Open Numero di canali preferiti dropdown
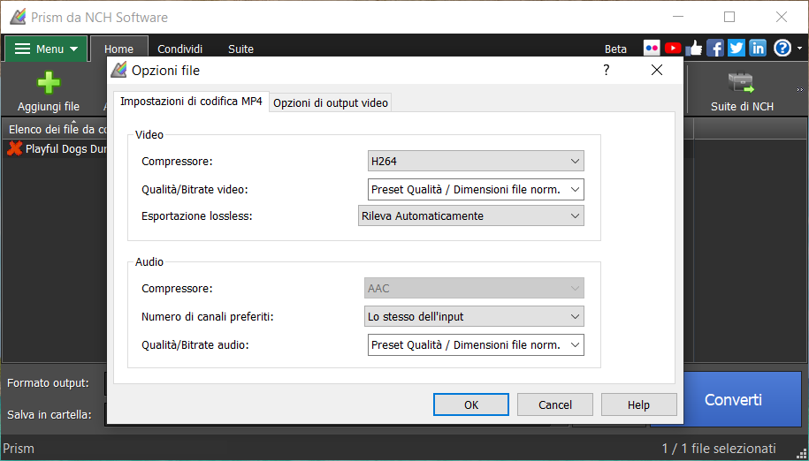Image resolution: width=809 pixels, height=461 pixels. tap(476, 316)
